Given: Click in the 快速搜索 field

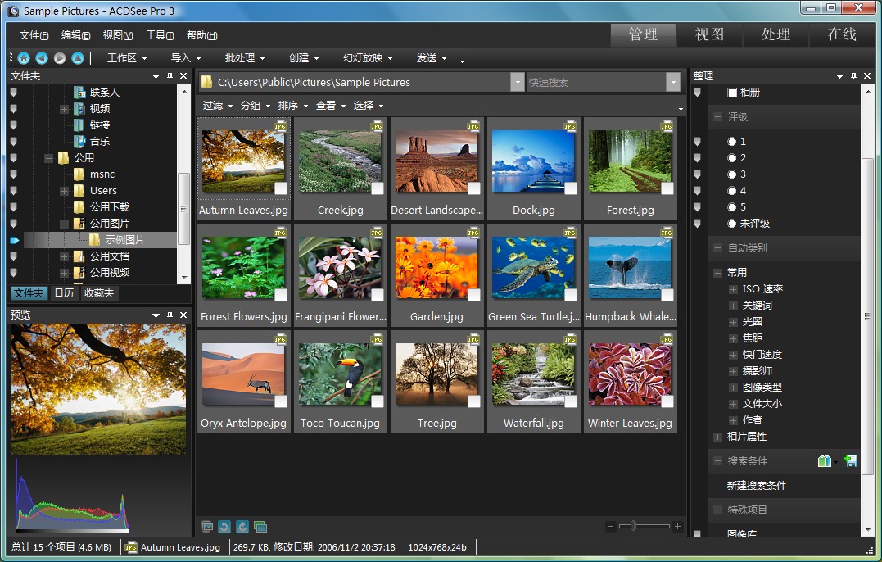Looking at the screenshot, I should click(596, 82).
